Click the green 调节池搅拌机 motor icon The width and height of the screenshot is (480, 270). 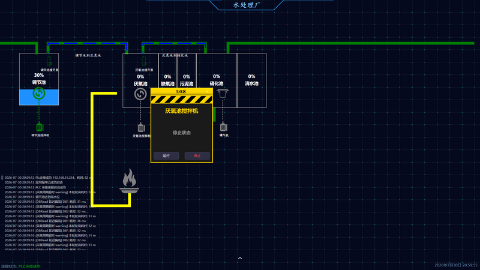40,127
